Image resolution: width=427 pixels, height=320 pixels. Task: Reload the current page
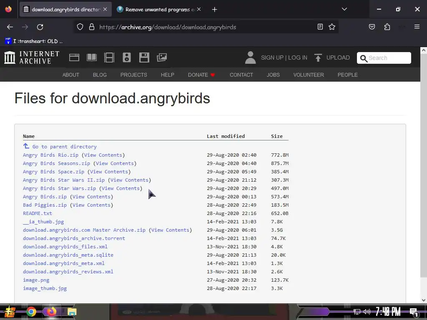[x=40, y=27]
